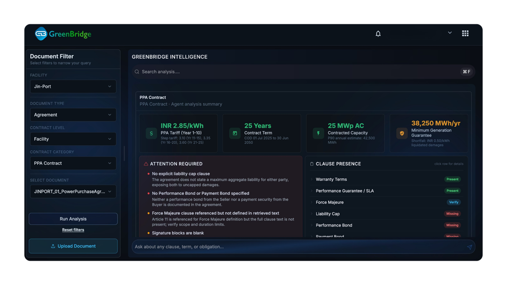This screenshot has width=507, height=285.
Task: Click the GREENBRIDGE INTELLIGENCE heading
Action: click(x=169, y=57)
